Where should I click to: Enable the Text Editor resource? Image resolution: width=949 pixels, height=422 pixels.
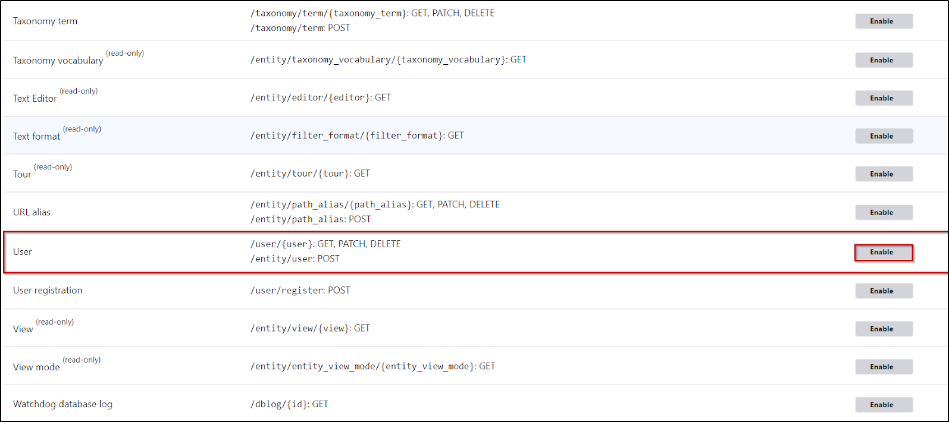point(884,98)
